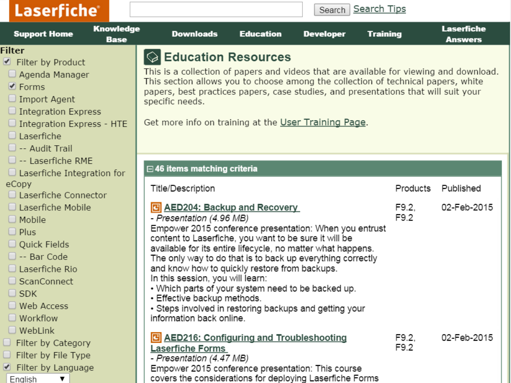Click the Title/Description column header

(x=183, y=189)
